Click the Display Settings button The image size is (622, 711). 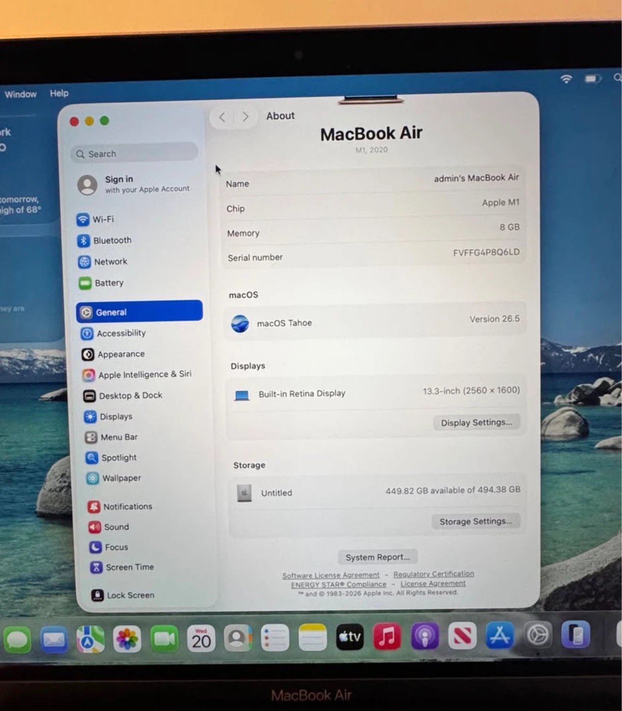(x=477, y=422)
